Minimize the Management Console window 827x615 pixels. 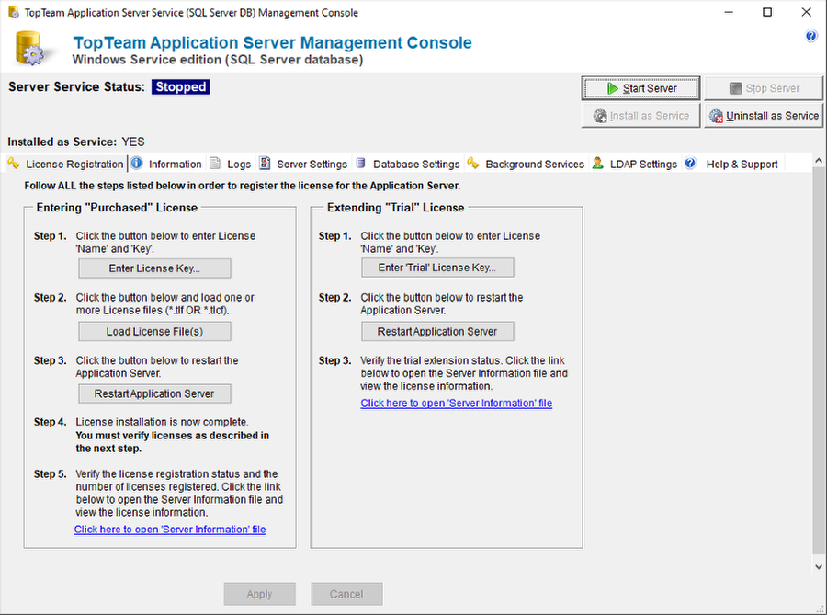(729, 12)
